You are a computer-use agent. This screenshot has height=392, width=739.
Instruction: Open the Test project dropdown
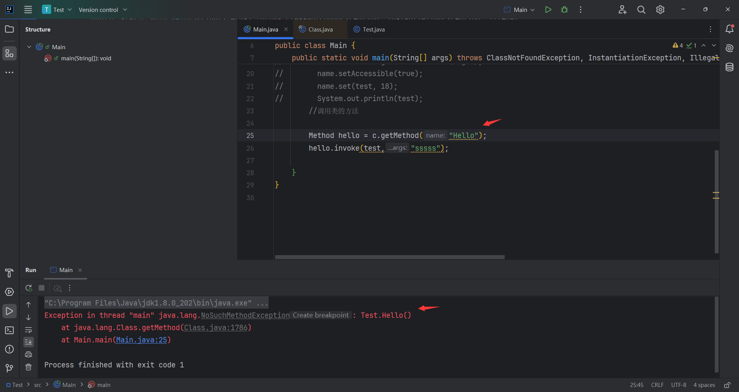[x=57, y=10]
